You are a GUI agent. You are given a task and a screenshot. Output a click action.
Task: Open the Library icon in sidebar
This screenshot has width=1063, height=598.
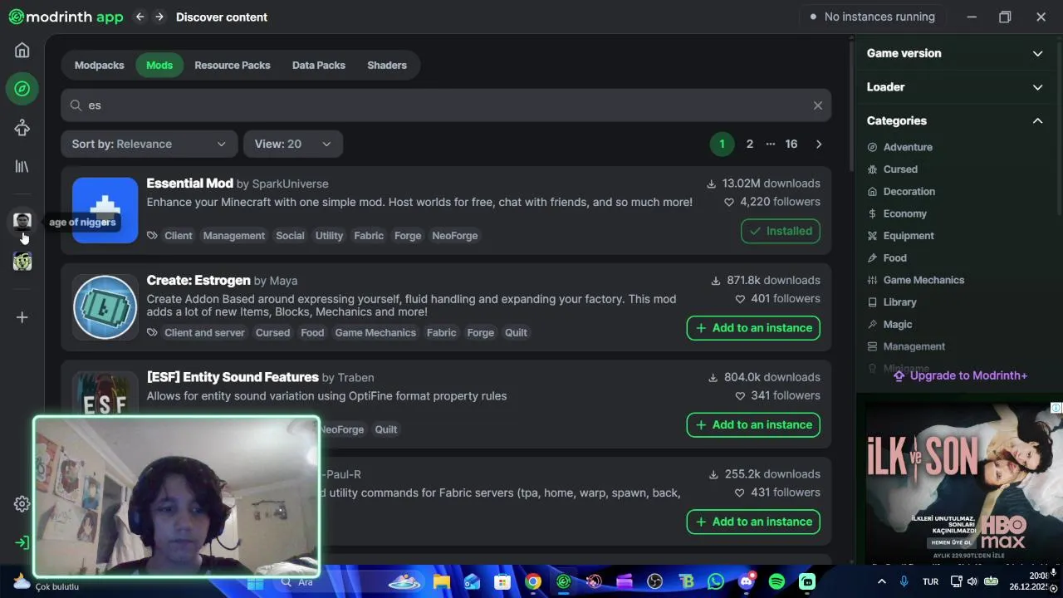pos(22,166)
